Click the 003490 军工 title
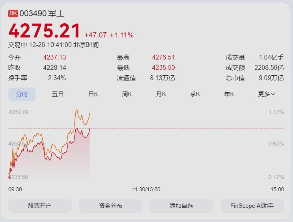 pos(42,13)
